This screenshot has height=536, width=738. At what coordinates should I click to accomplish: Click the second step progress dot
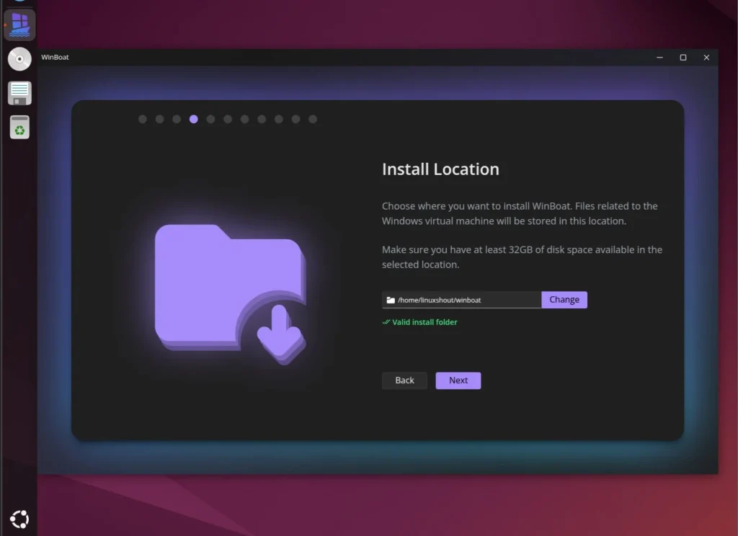tap(159, 119)
